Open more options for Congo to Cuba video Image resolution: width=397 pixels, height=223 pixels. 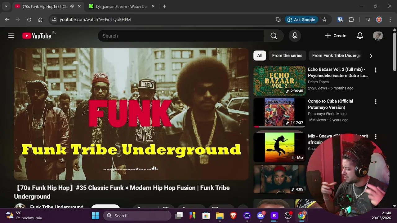[376, 102]
